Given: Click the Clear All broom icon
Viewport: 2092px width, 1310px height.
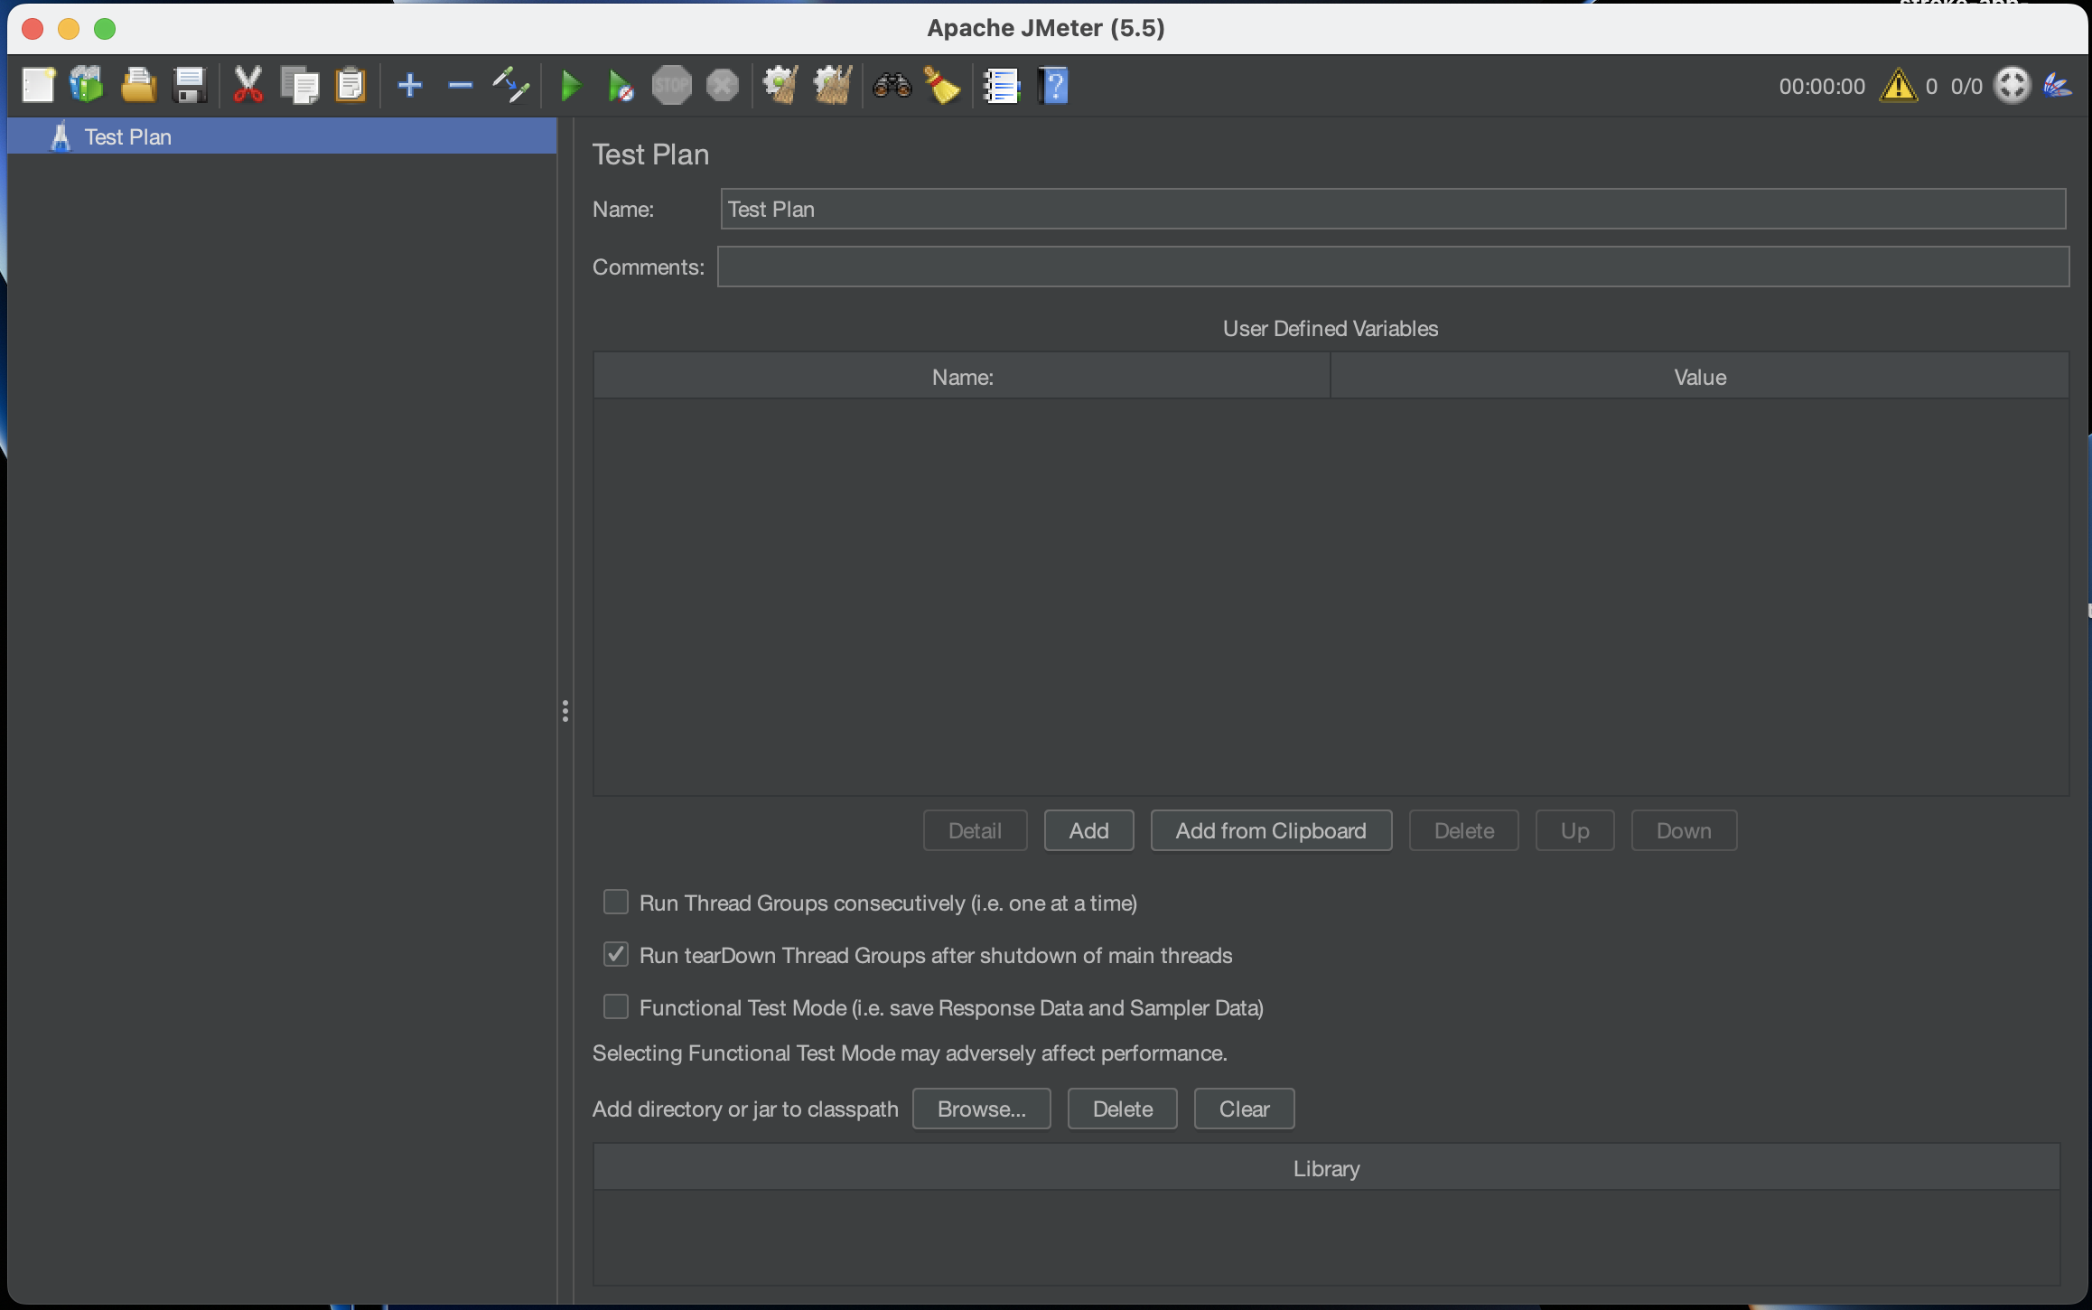Looking at the screenshot, I should (x=832, y=86).
